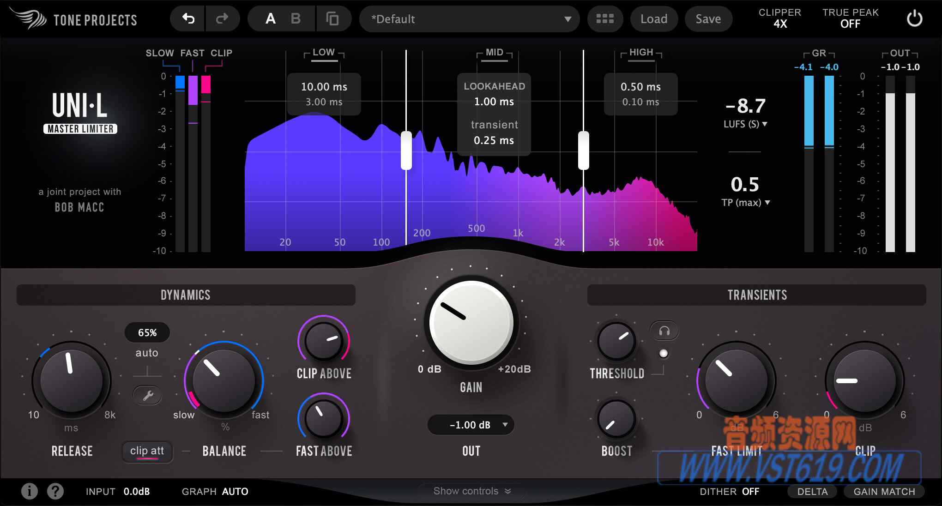Click the LOW band 10.00 ms value
942x506 pixels.
[324, 87]
